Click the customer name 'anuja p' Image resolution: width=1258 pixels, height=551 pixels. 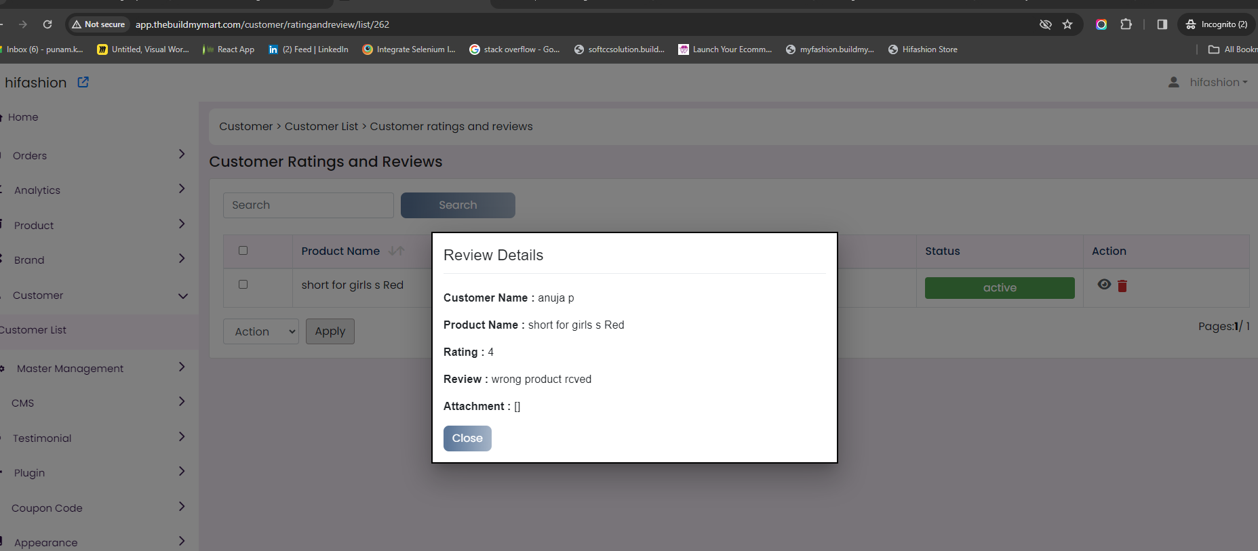pyautogui.click(x=556, y=298)
